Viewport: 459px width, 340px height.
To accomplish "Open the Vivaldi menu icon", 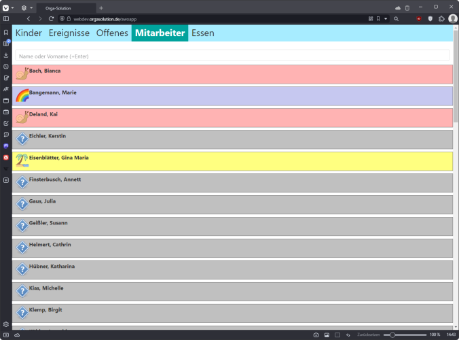I will (5, 8).
